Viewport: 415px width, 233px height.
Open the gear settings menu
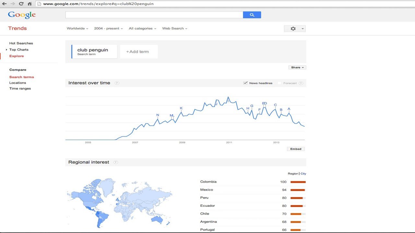point(295,28)
